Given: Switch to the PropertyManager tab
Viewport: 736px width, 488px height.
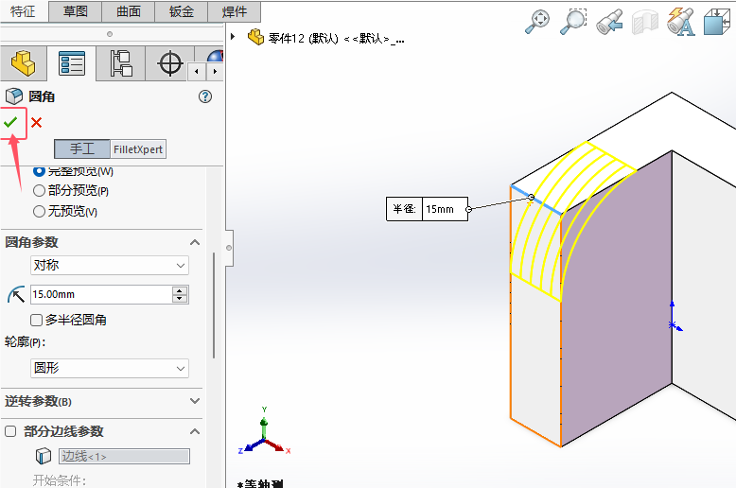Looking at the screenshot, I should 72,62.
